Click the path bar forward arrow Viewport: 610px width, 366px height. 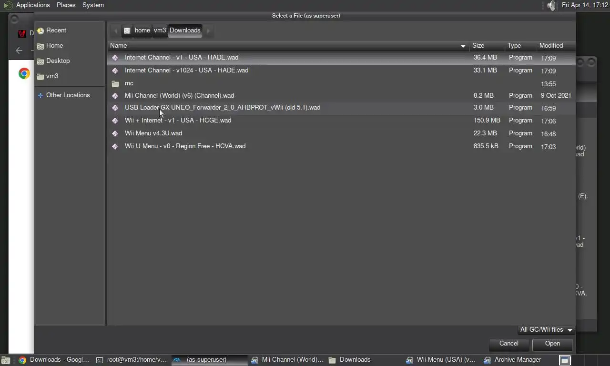point(208,30)
